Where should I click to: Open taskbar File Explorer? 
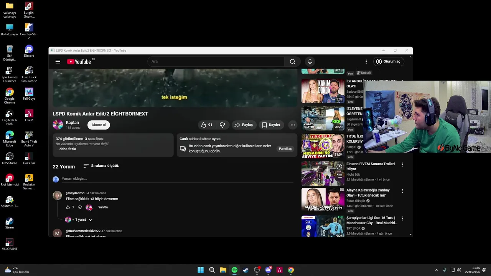223,270
